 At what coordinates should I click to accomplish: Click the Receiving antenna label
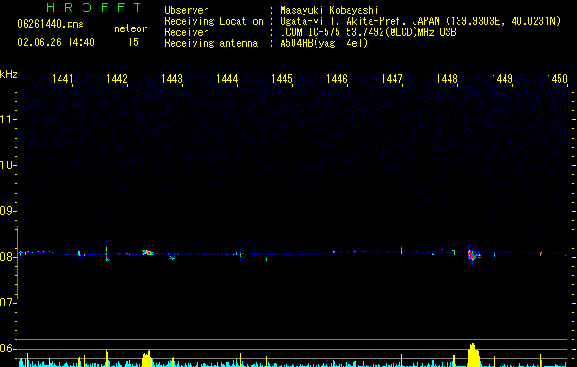[x=211, y=43]
